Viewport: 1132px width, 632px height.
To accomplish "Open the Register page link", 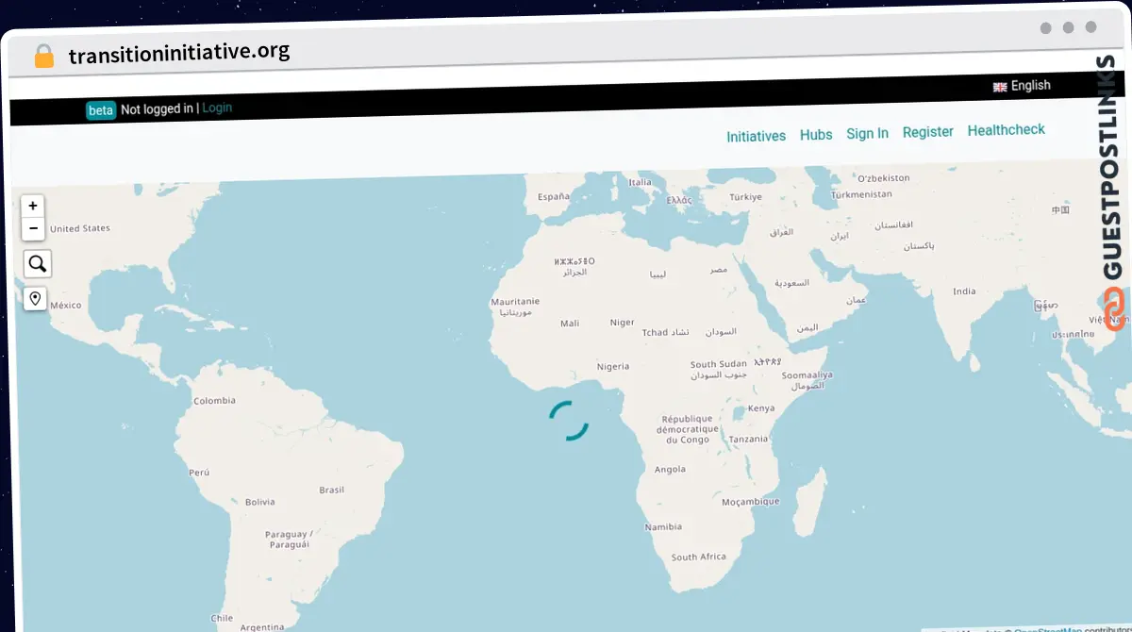I will [x=927, y=132].
